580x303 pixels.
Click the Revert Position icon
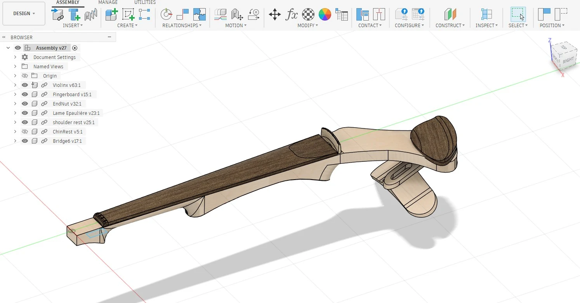[x=561, y=14]
